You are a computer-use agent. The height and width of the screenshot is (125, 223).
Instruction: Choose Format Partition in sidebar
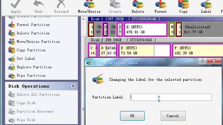[29, 25]
